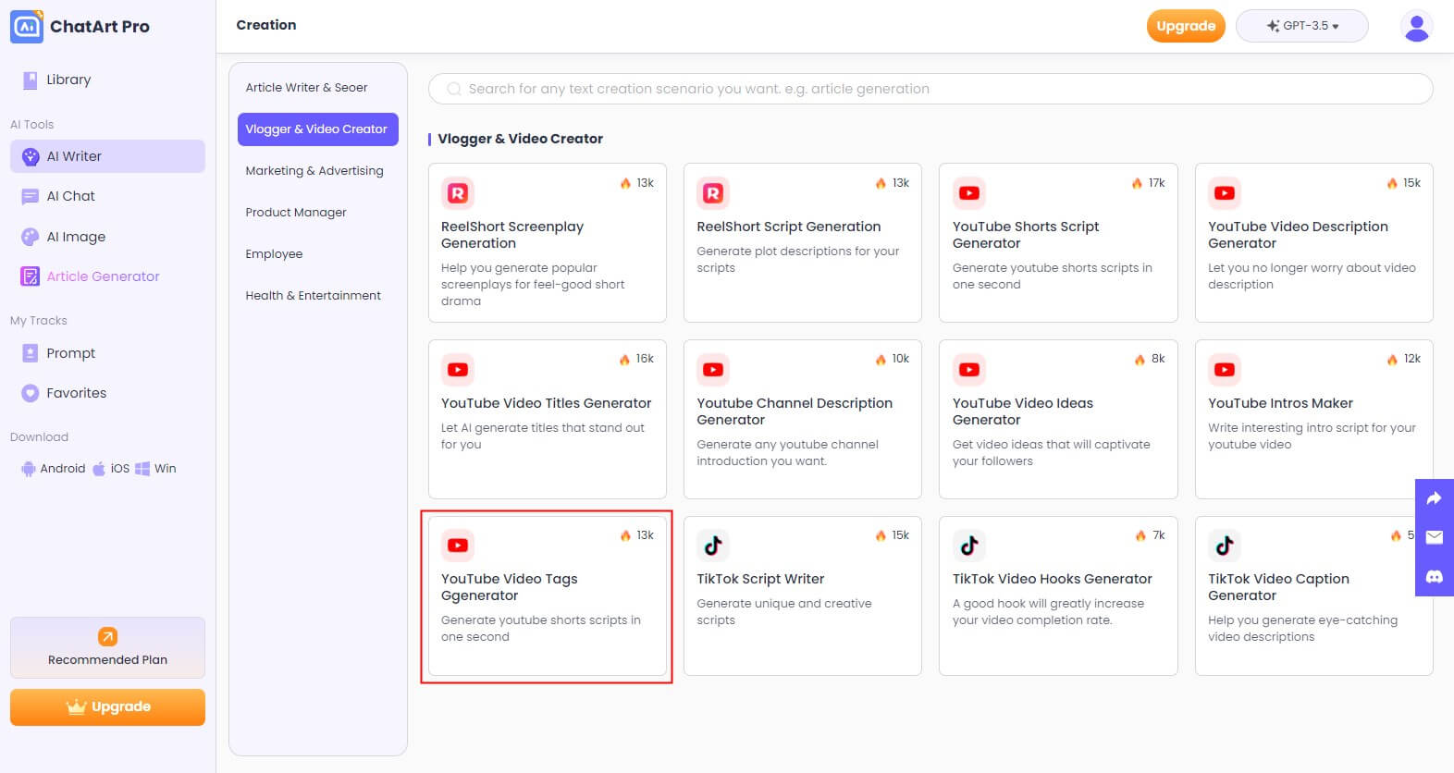This screenshot has width=1454, height=773.
Task: Expand the GPT-3.5 model dropdown
Action: (1302, 26)
